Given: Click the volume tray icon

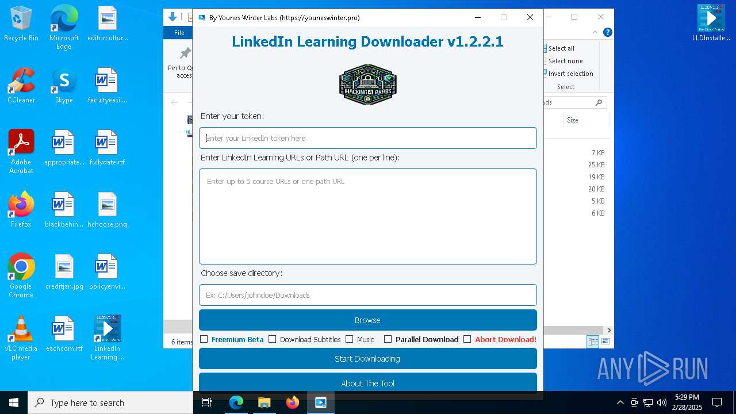Looking at the screenshot, I should click(x=662, y=402).
